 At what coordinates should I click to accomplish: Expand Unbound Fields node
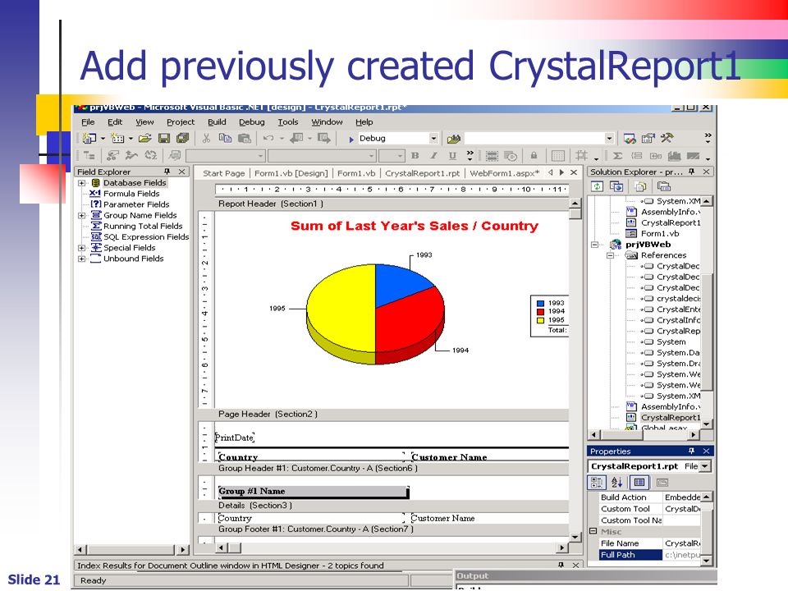81,259
